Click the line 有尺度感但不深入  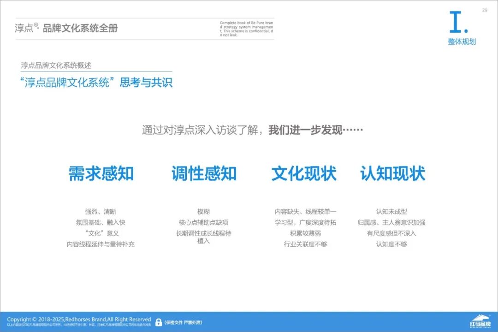(x=391, y=233)
